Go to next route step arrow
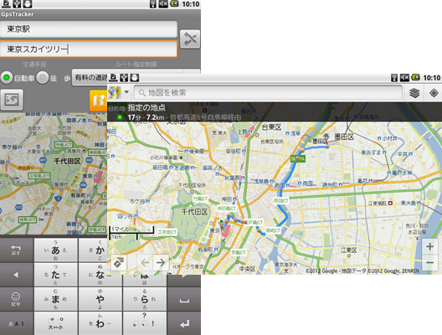The height and width of the screenshot is (335, 442). pyautogui.click(x=161, y=263)
